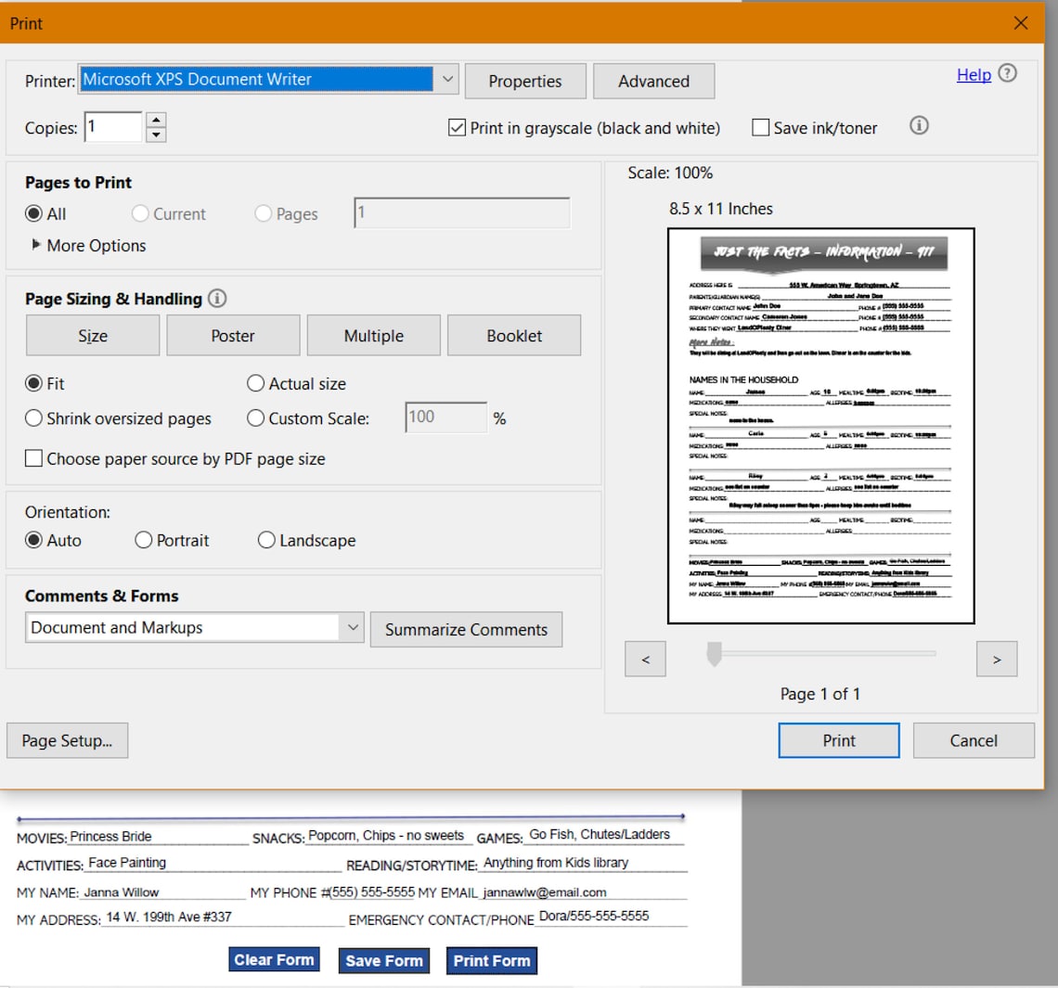The height and width of the screenshot is (988, 1058).
Task: Uncheck Print in grayscale
Action: click(x=456, y=127)
